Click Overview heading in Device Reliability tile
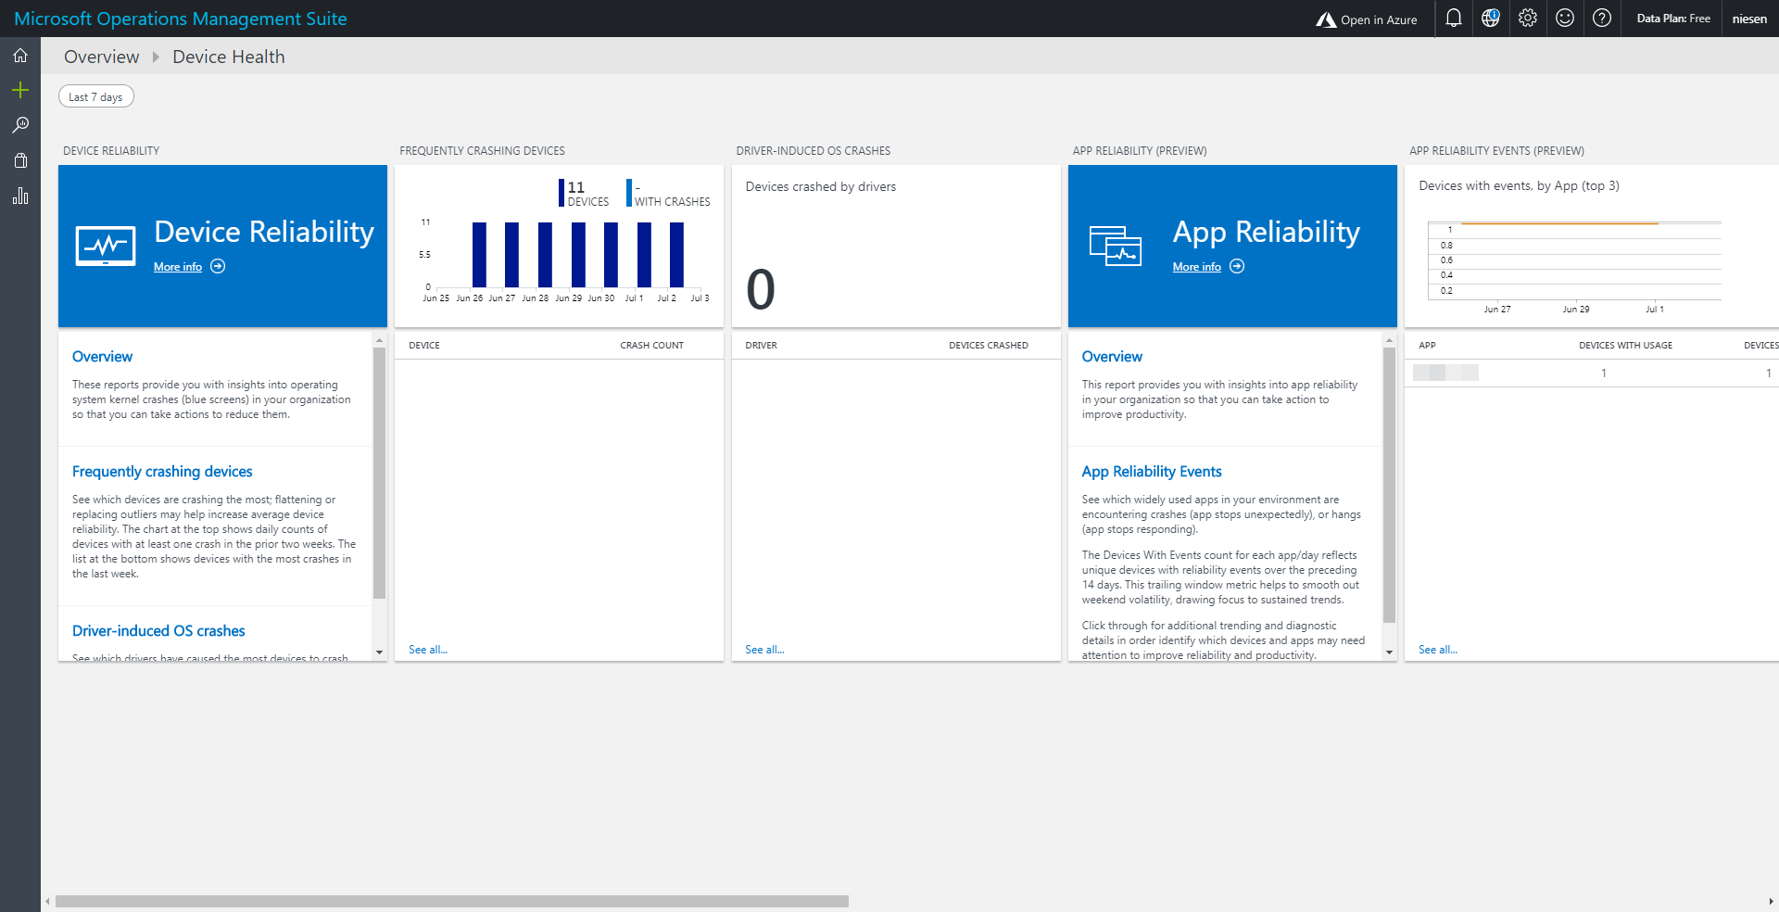Viewport: 1779px width, 912px height. tap(102, 357)
